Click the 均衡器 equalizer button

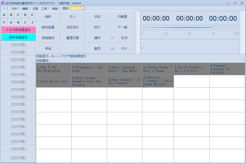click(x=122, y=17)
